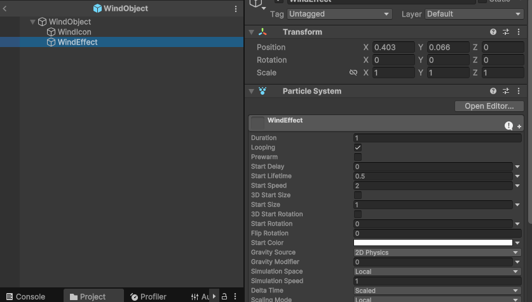Enable the 3D Start Size checkbox

coord(358,195)
